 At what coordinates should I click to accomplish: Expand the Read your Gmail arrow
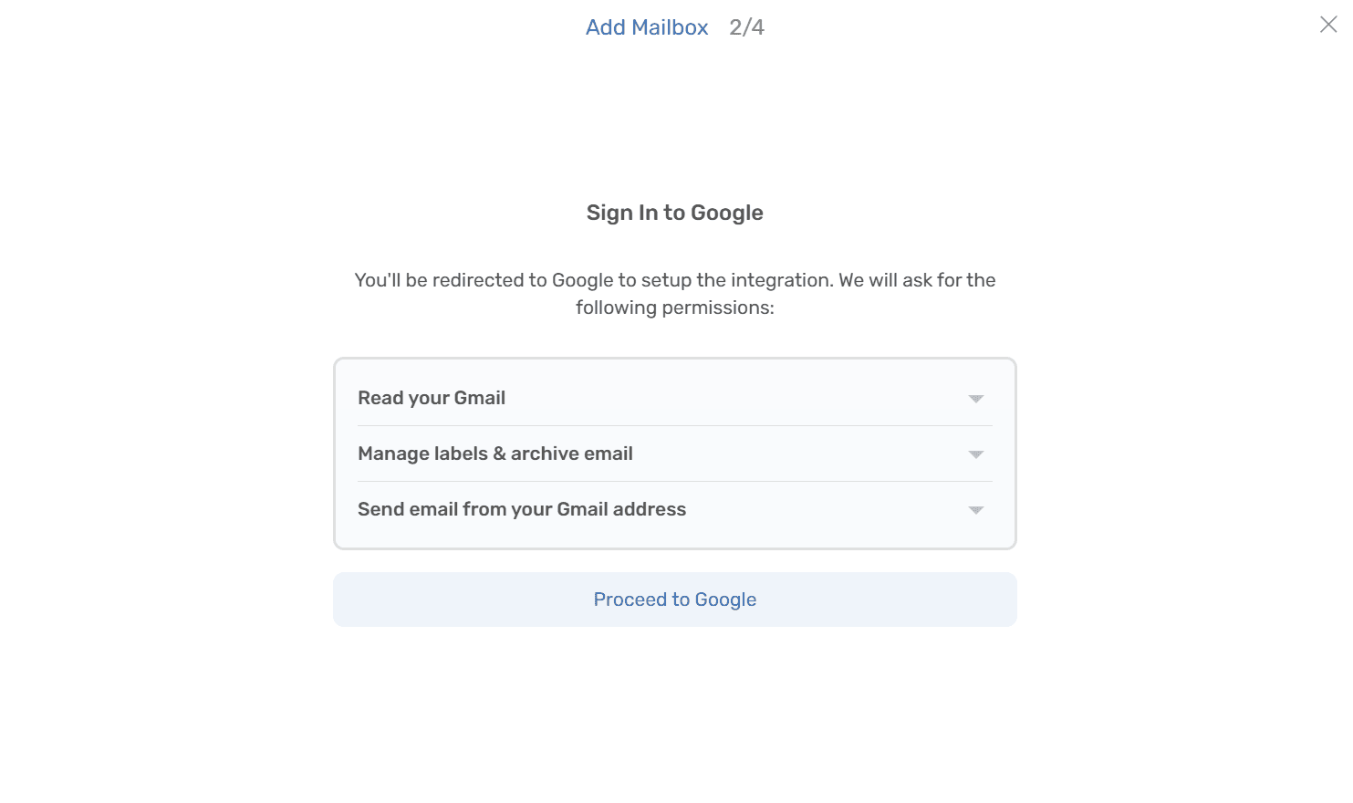pyautogui.click(x=975, y=399)
